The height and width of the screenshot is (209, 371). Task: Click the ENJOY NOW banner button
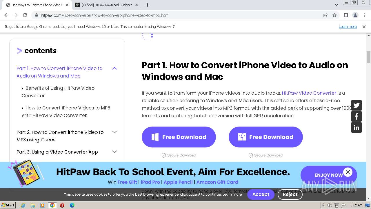click(x=329, y=175)
